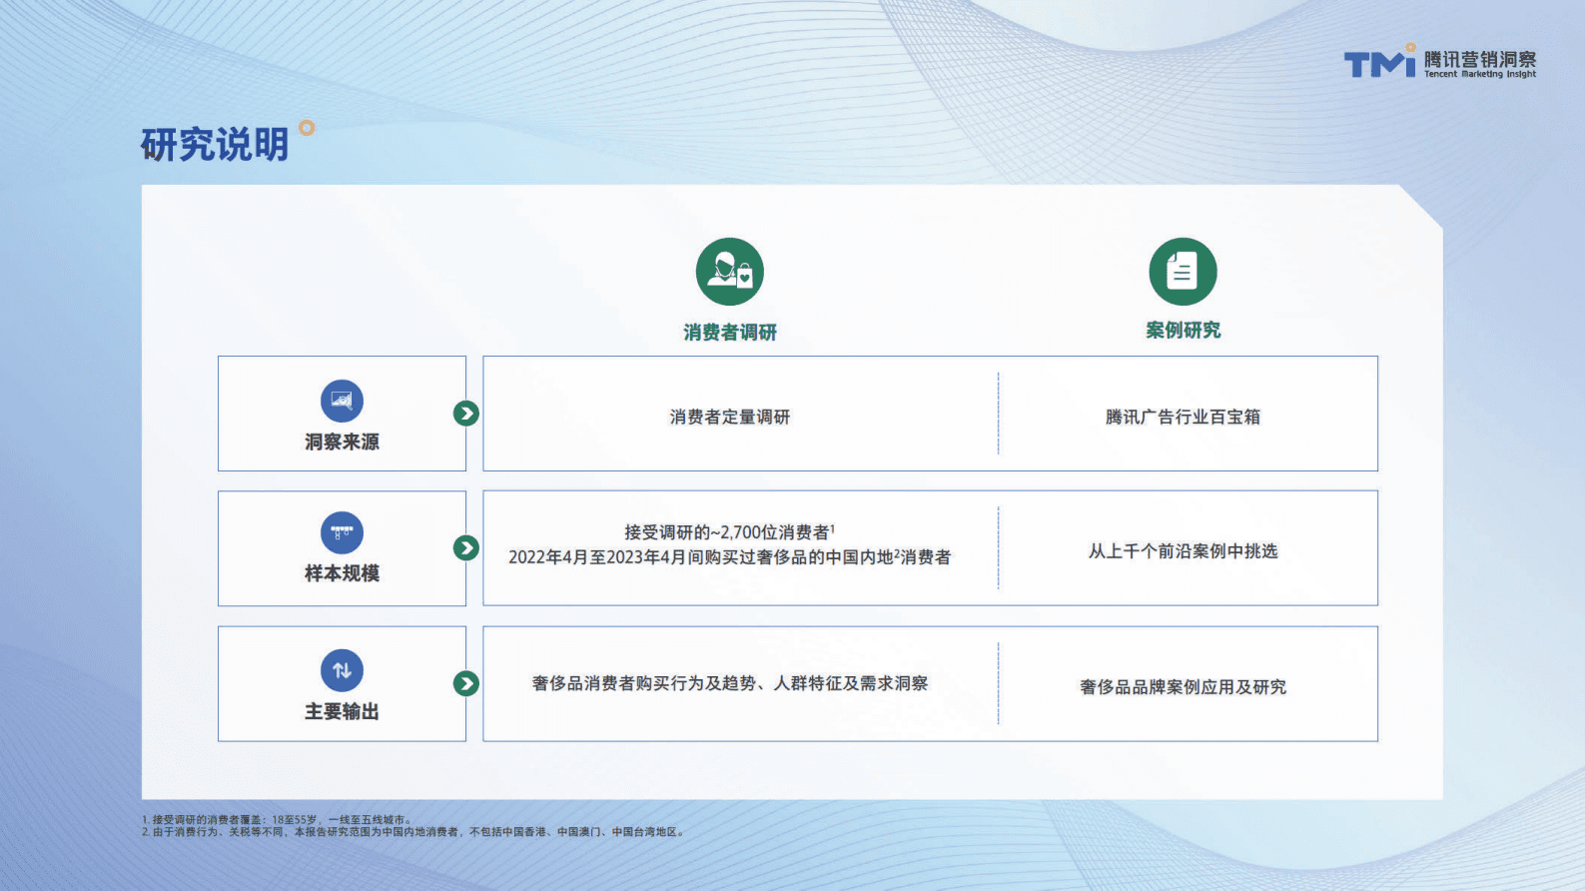Viewport: 1585px width, 891px height.
Task: Select the 研究说明 slide title
Action: [x=215, y=145]
